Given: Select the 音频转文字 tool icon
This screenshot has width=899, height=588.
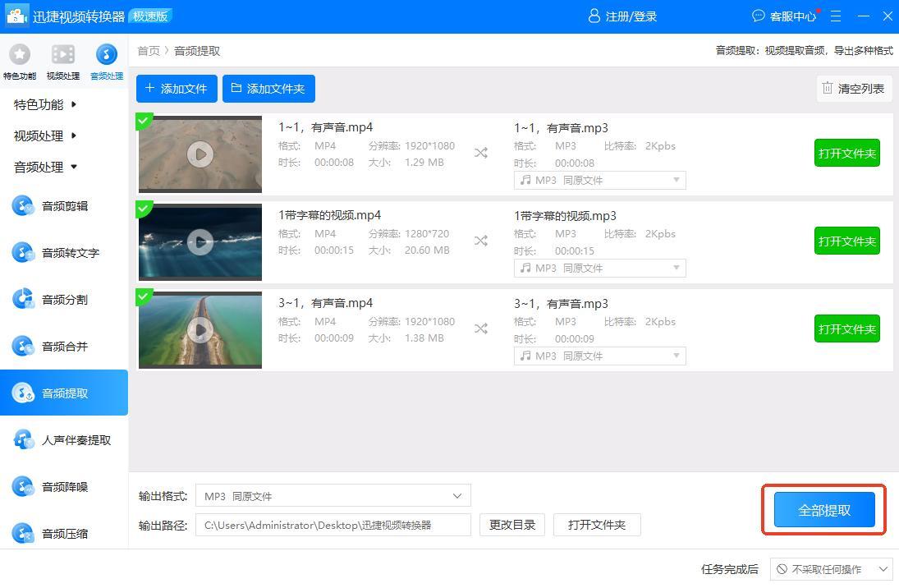Looking at the screenshot, I should tap(23, 252).
